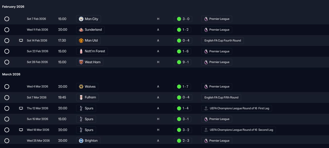Screen dimensions: 329x148
Task: Click the March 2026 section heading
Action: click(x=11, y=75)
